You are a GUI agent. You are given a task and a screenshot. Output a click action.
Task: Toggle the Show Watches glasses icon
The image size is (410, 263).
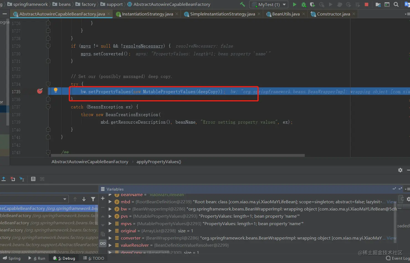[103, 243]
